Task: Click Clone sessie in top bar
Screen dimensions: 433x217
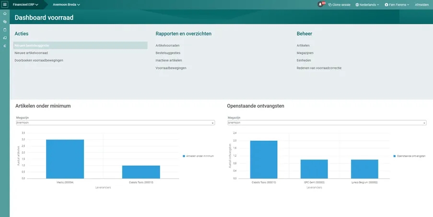Action: 339,5
